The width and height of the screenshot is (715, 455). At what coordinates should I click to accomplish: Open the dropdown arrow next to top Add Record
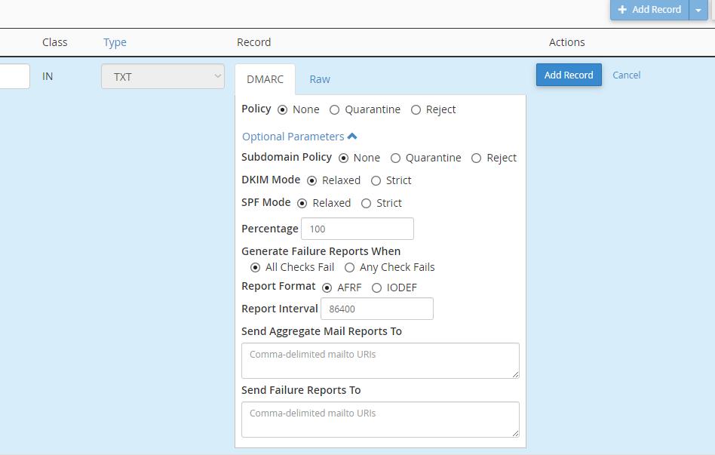coord(698,10)
